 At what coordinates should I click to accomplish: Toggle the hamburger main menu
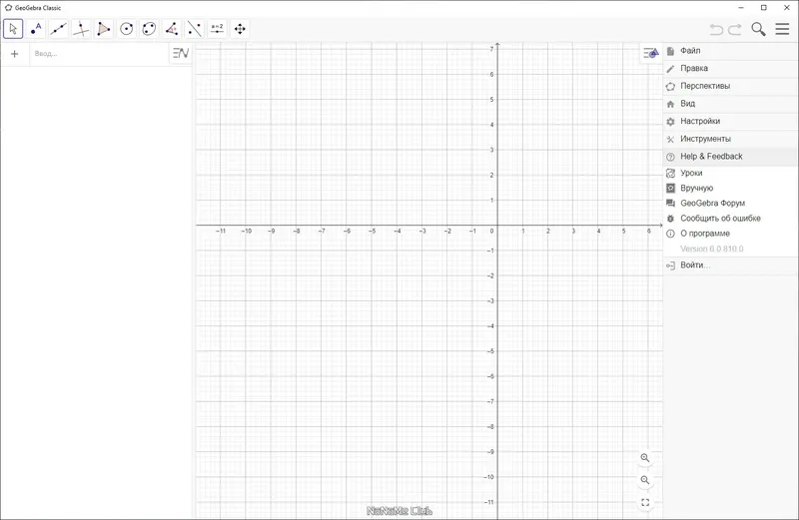782,29
